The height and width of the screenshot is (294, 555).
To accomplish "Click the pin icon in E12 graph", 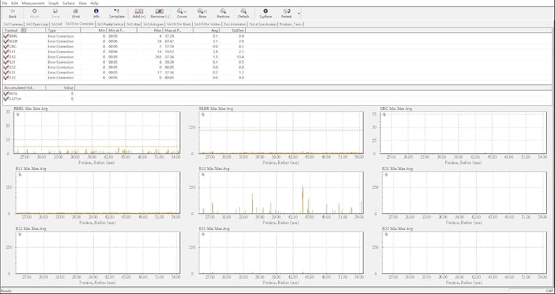I will click(x=203, y=175).
